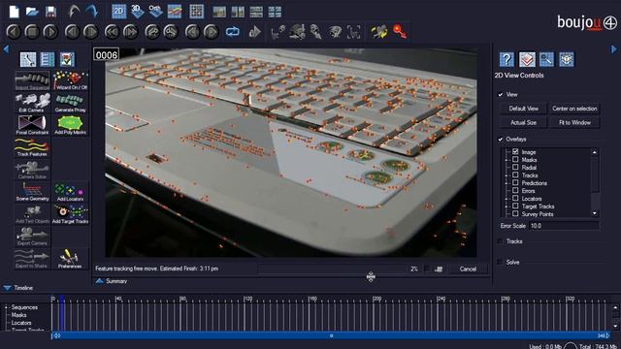This screenshot has height=349, width=621.
Task: Toggle the Image overlay checkbox
Action: click(515, 151)
